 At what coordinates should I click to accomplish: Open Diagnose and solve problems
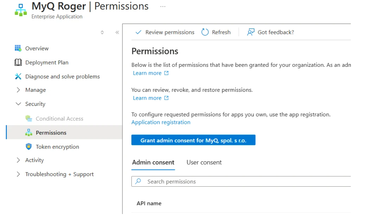[63, 77]
